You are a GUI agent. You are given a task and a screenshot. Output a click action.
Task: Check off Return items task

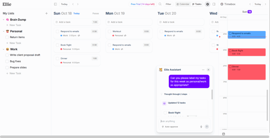[7, 37]
